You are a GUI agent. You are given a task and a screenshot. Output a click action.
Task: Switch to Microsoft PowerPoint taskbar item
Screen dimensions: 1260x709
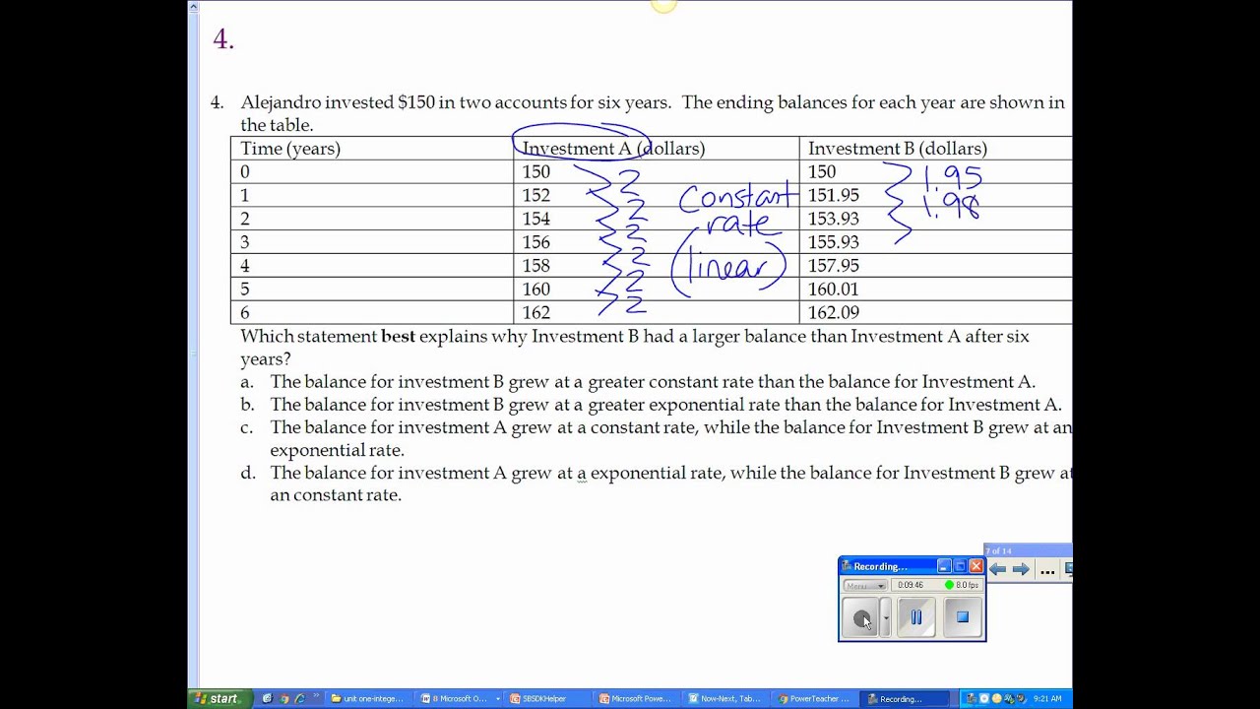coord(635,699)
